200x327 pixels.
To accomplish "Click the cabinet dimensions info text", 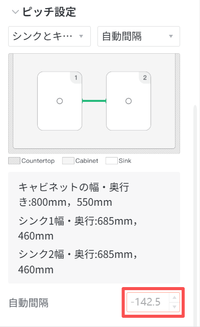I will coord(74,194).
